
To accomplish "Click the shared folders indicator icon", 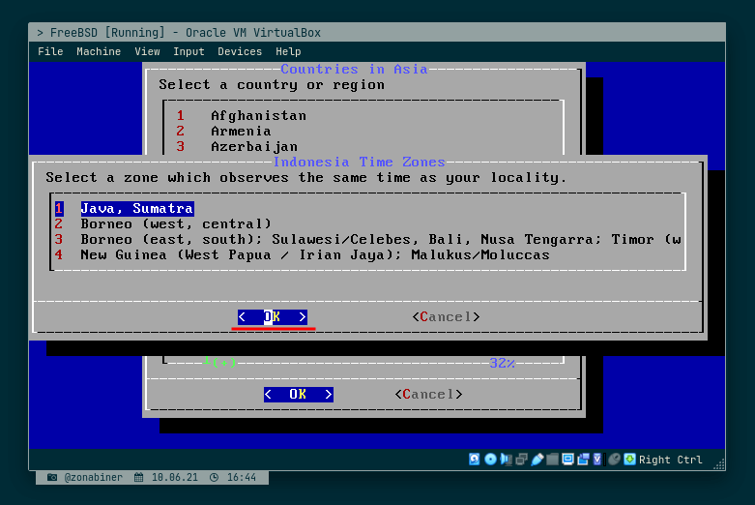I will [553, 460].
